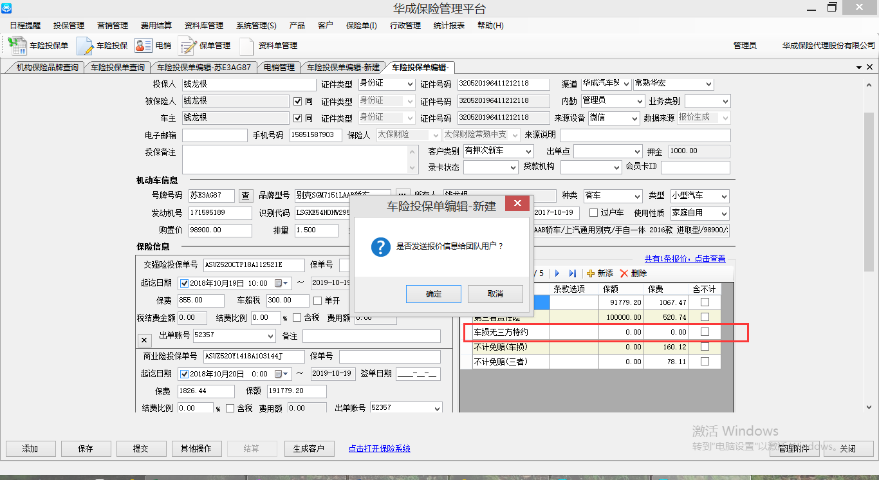Screen dimensions: 879x480
Task: Tick 含不计 checkbox for 车损无三方特约 row
Action: (x=705, y=332)
